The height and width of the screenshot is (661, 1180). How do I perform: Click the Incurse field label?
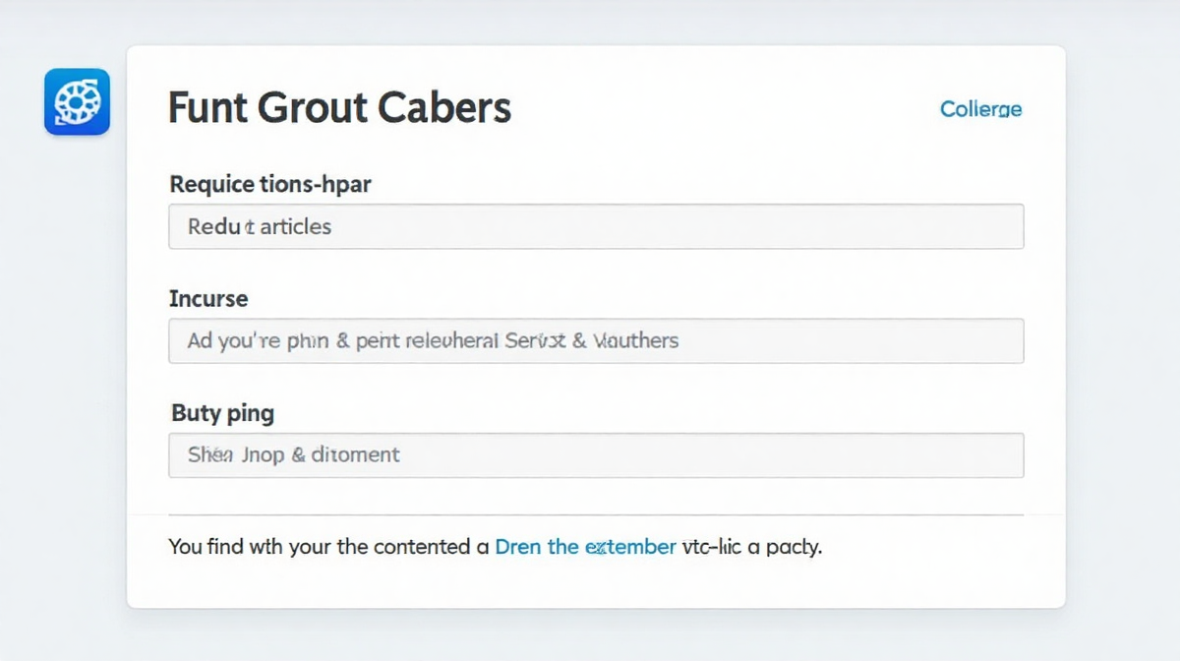[208, 299]
